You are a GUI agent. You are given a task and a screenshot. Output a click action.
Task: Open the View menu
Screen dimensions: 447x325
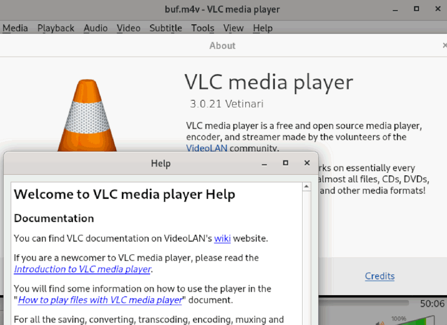233,28
